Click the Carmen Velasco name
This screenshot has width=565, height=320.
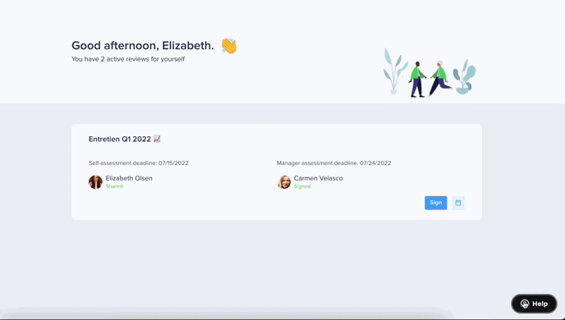point(318,178)
